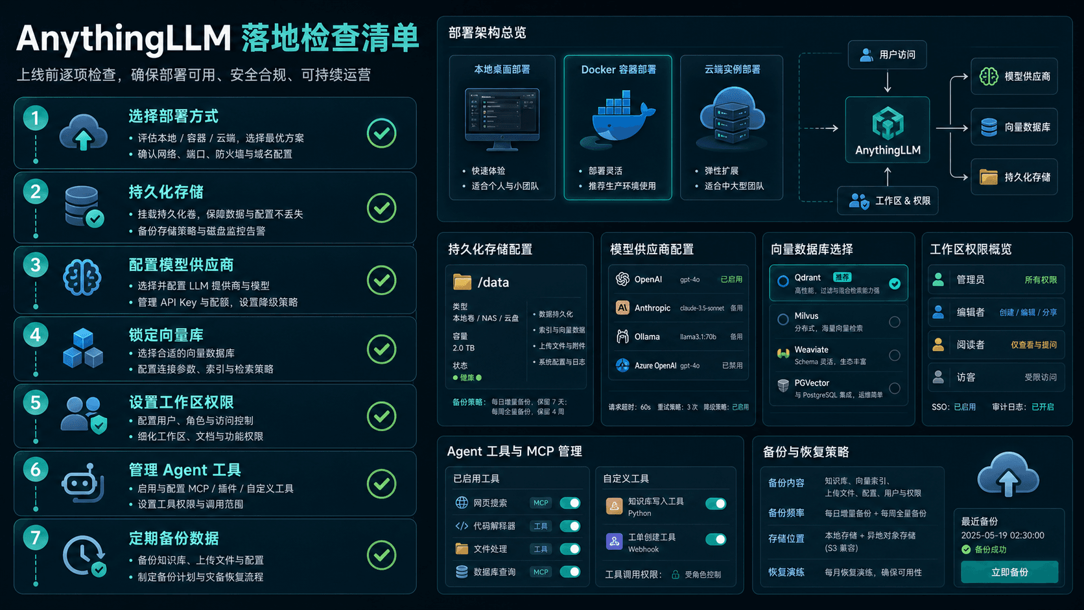Toggle the 工单创建工具 switch
This screenshot has height=610, width=1084.
click(716, 539)
